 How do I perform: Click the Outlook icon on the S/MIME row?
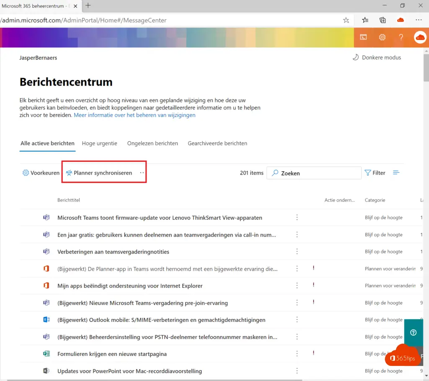[x=46, y=319]
